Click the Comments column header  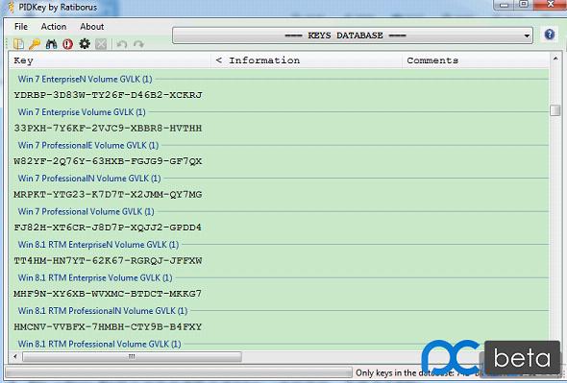476,60
